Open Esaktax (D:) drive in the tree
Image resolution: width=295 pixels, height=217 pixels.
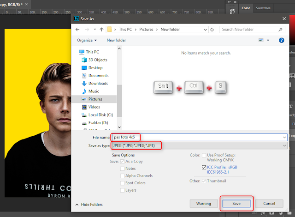click(95, 123)
